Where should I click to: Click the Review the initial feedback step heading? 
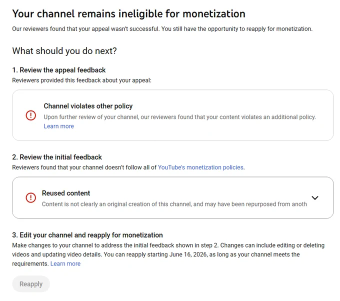[57, 157]
